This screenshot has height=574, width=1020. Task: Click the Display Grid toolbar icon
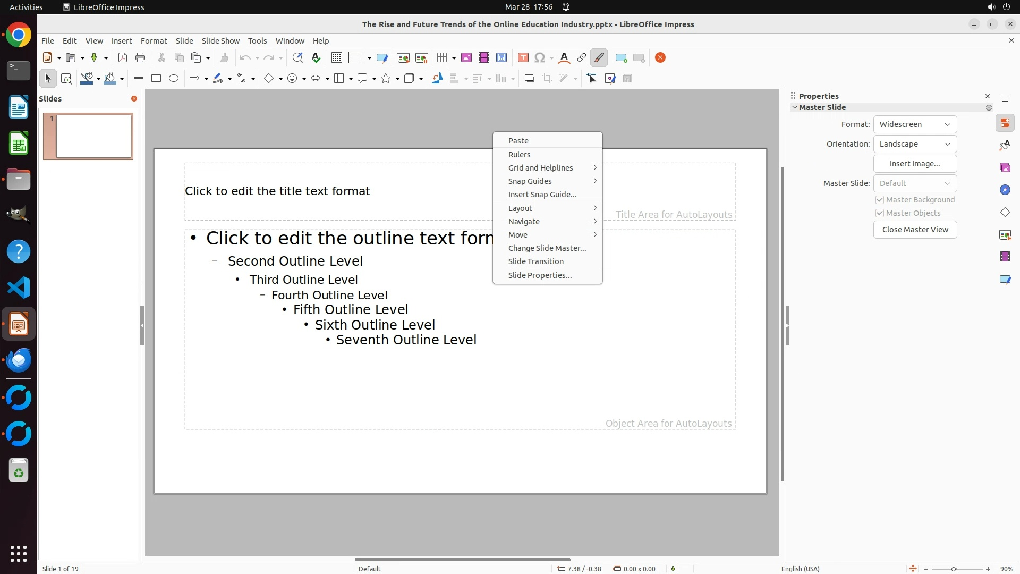pyautogui.click(x=336, y=58)
